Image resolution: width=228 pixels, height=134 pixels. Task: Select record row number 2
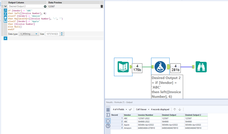[117, 122]
